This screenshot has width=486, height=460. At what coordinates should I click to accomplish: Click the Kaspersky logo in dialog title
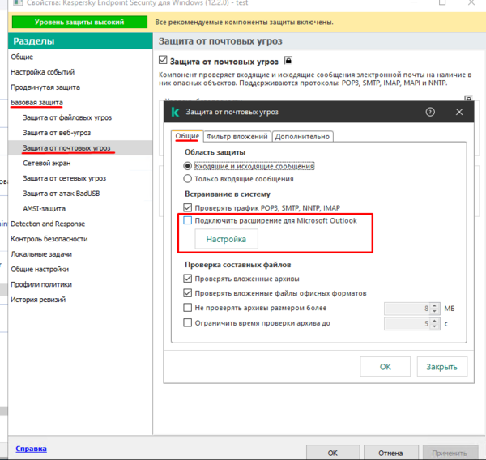pos(175,112)
